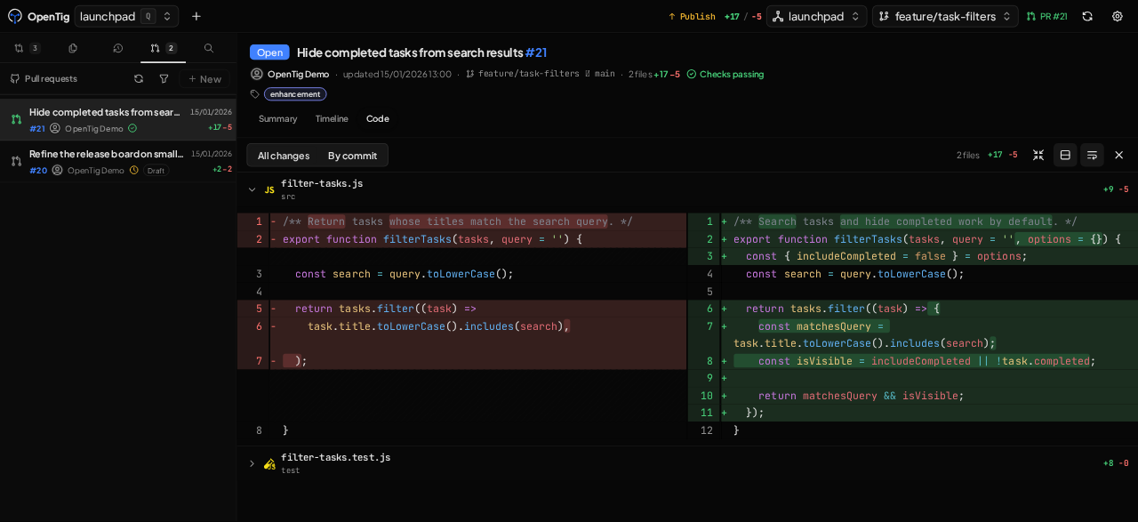Click the OpenTig logo icon
This screenshot has width=1138, height=522.
click(x=14, y=16)
